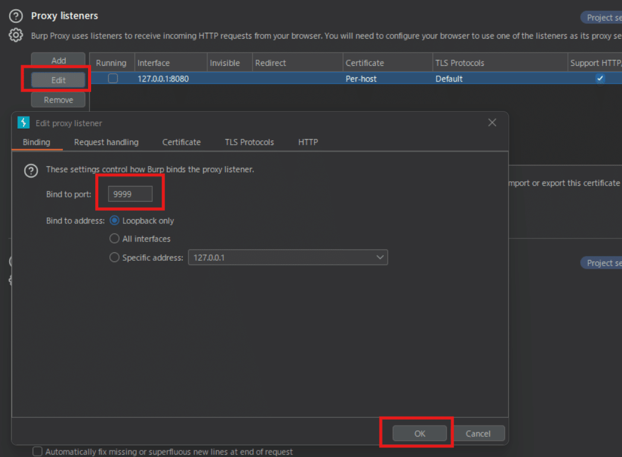Click the Remove listener button
Image resolution: width=622 pixels, height=457 pixels.
[x=59, y=100]
